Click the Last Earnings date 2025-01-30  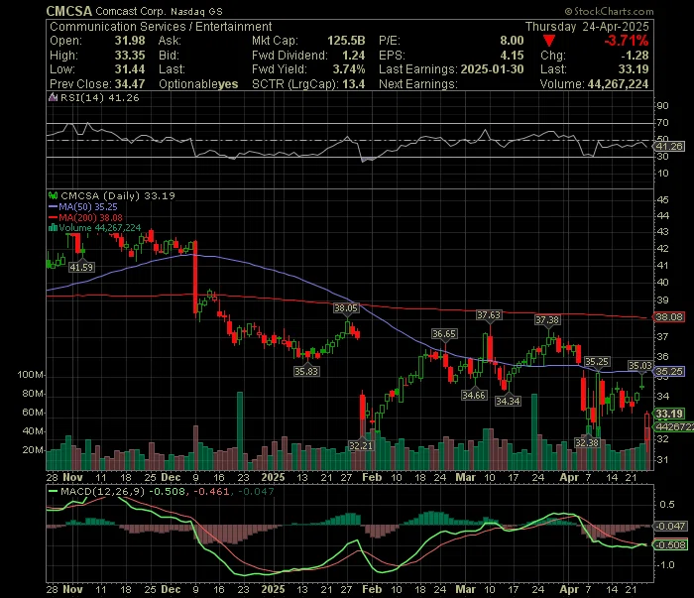point(492,69)
